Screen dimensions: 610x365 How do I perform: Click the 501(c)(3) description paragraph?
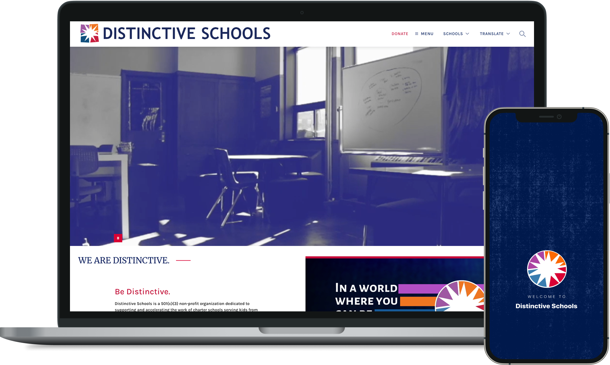tap(186, 306)
